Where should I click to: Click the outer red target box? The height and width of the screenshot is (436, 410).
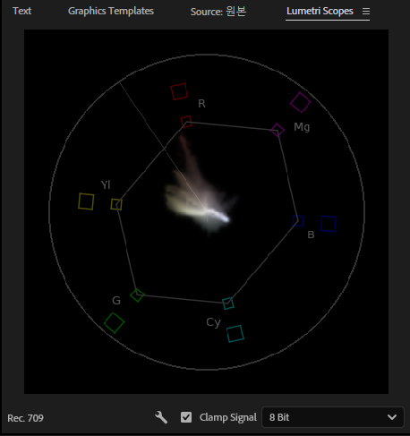pos(179,91)
